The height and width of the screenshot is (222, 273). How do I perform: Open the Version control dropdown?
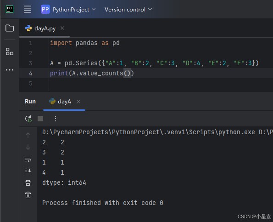pyautogui.click(x=128, y=9)
